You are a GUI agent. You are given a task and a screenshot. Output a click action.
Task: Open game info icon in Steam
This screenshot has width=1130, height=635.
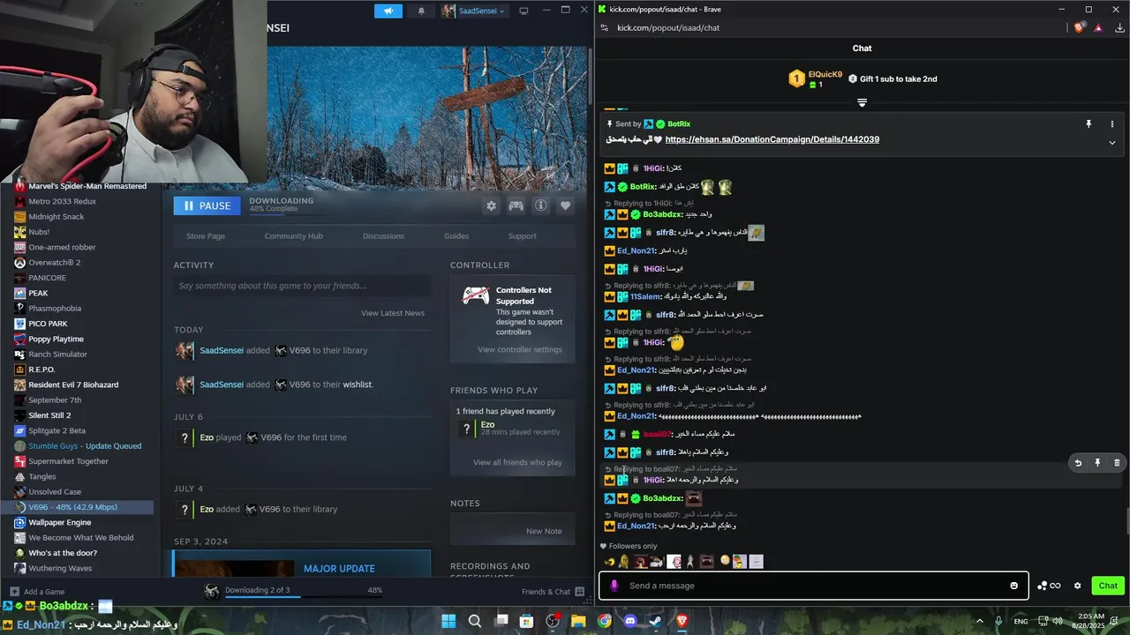coord(541,205)
